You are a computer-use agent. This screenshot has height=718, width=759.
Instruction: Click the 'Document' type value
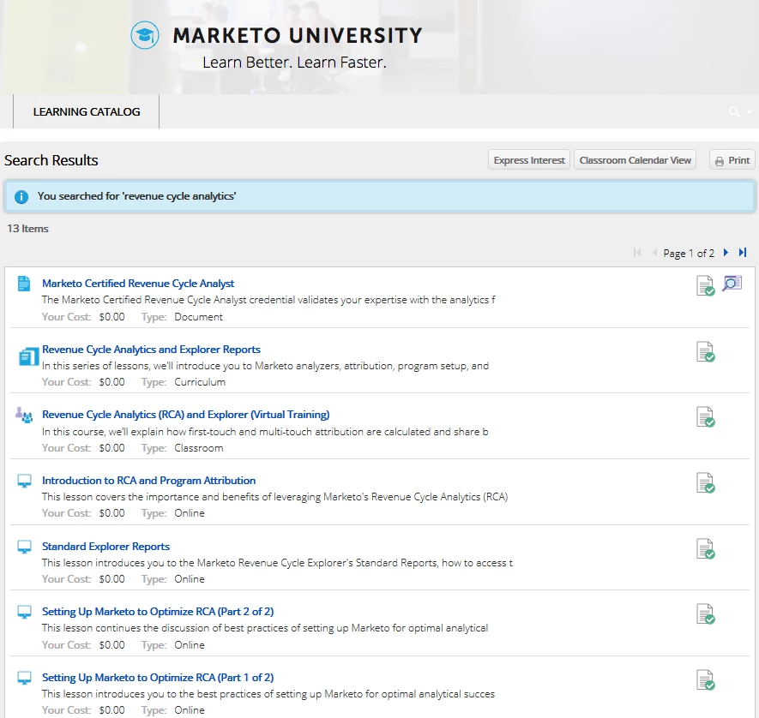point(198,317)
